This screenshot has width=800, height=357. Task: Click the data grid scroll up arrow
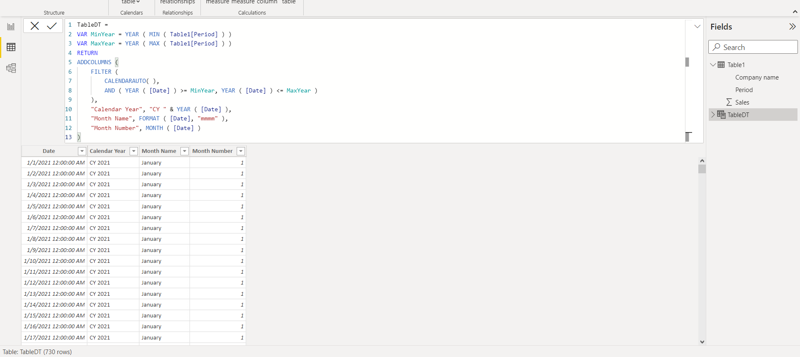click(x=702, y=161)
